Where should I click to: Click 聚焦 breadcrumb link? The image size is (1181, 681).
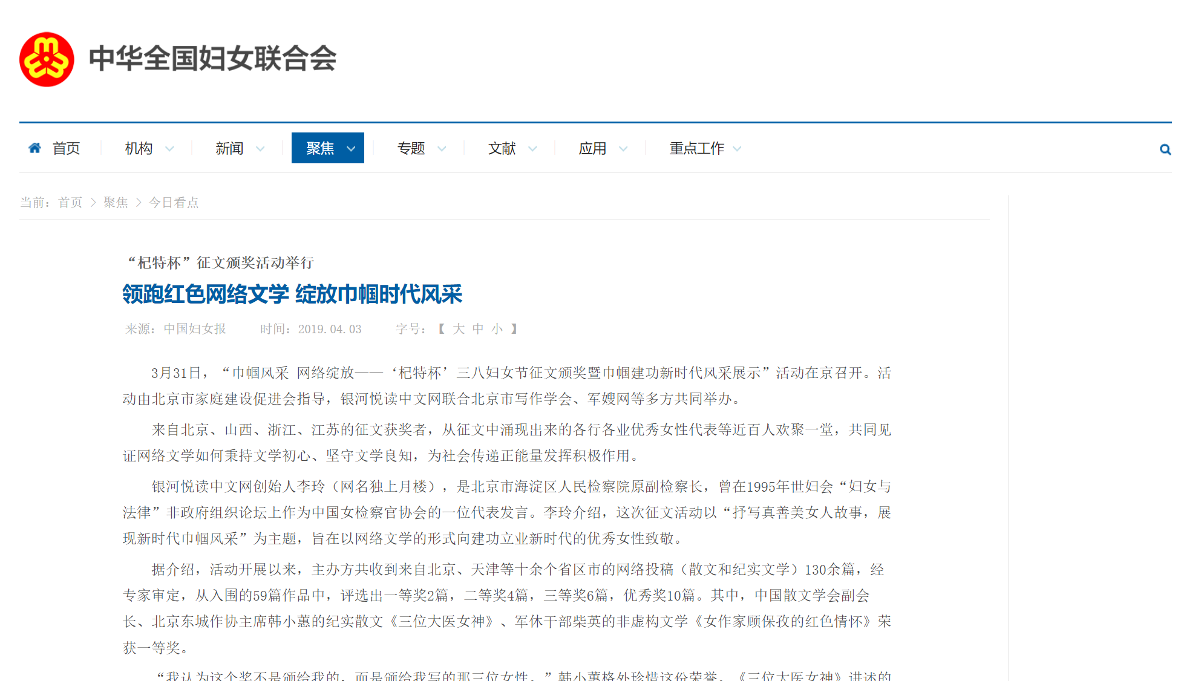click(x=116, y=203)
